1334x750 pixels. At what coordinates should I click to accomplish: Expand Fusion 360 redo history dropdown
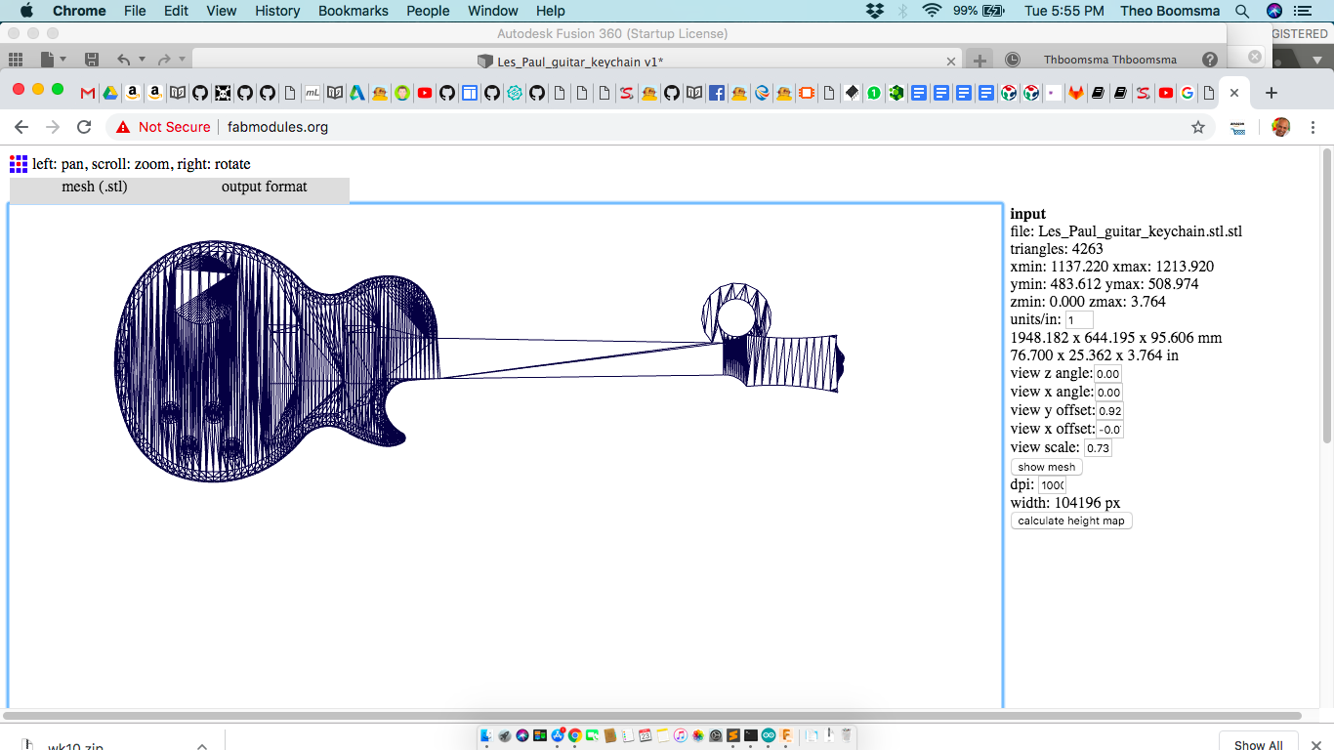(182, 60)
